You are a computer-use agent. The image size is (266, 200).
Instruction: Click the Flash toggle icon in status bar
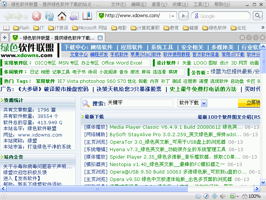click(x=206, y=196)
